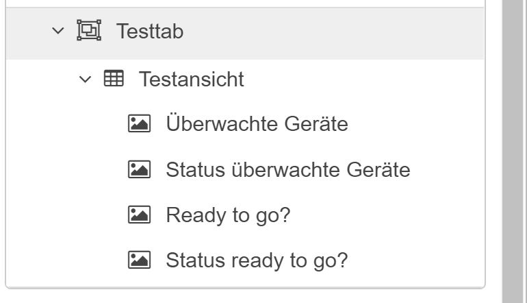Click image icon of Status ready to go?

click(140, 260)
